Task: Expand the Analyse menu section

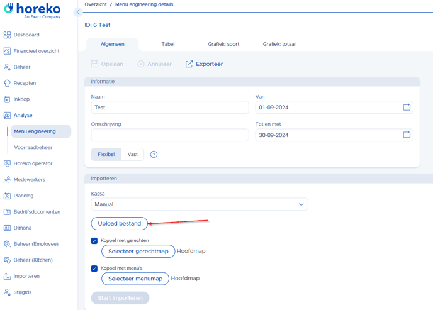Action: (23, 115)
